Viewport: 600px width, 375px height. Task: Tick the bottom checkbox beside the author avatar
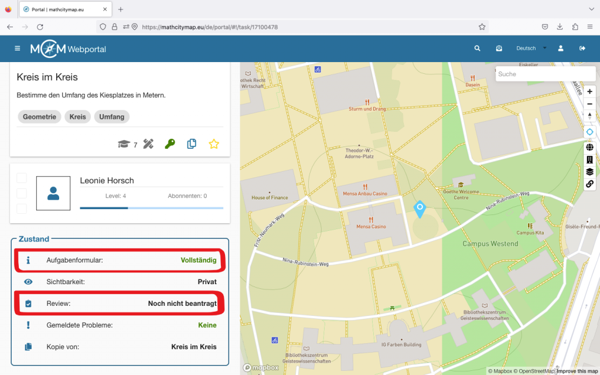coord(22,209)
